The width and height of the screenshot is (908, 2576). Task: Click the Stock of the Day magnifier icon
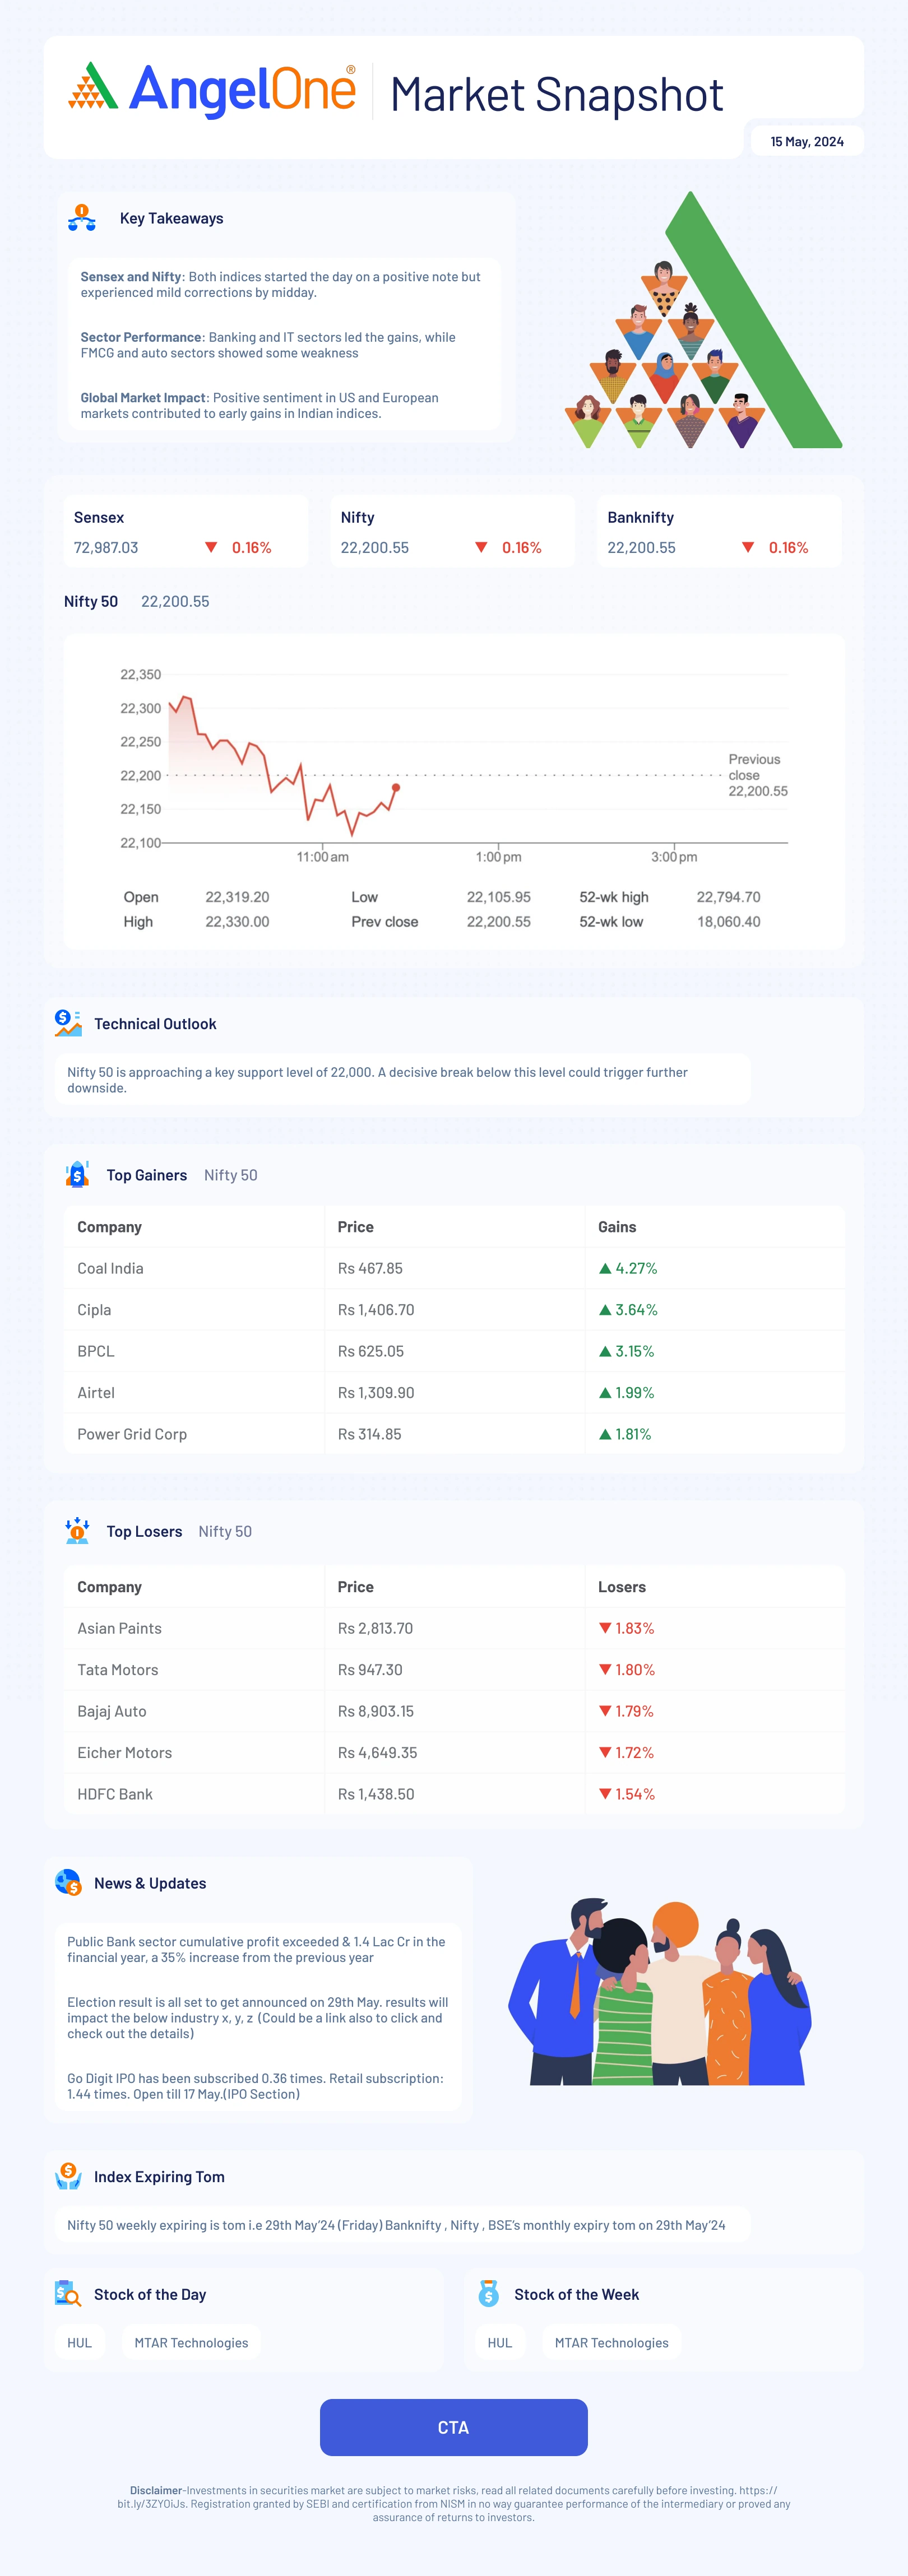tap(68, 2294)
